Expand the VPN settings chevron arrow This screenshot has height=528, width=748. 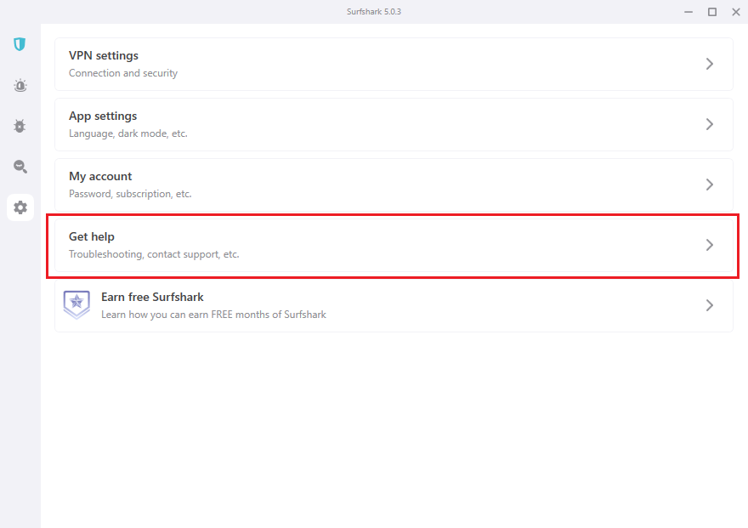point(710,64)
